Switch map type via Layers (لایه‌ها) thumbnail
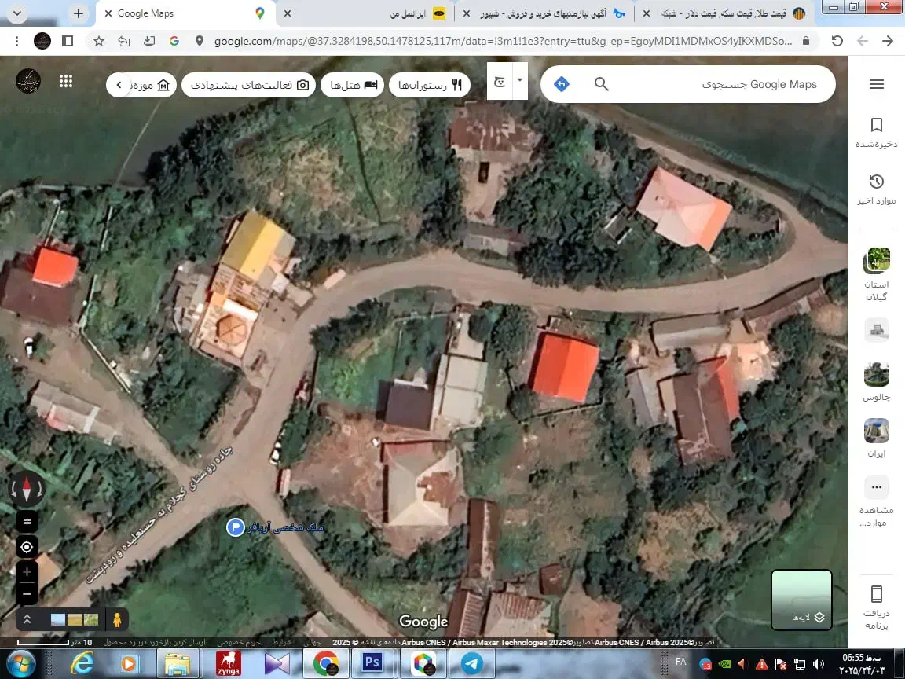This screenshot has width=905, height=679. tap(801, 600)
